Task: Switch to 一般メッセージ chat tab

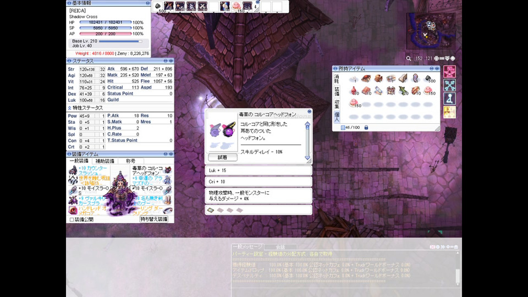Action: point(248,247)
